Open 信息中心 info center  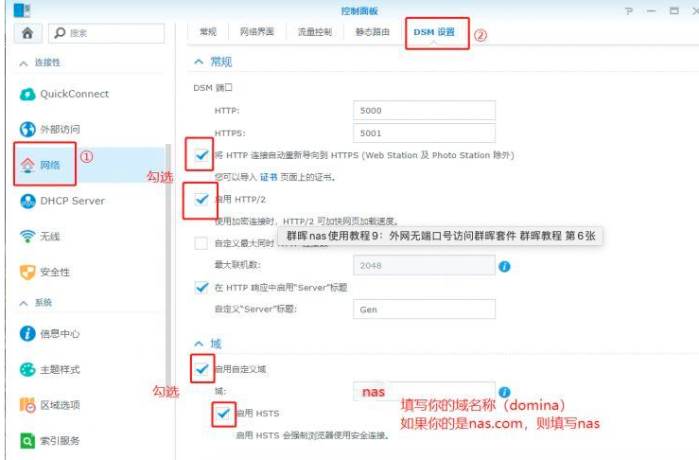[x=59, y=333]
